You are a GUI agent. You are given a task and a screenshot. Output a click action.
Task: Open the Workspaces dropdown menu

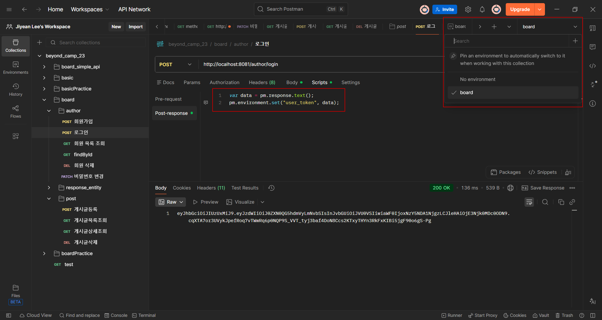click(x=90, y=9)
